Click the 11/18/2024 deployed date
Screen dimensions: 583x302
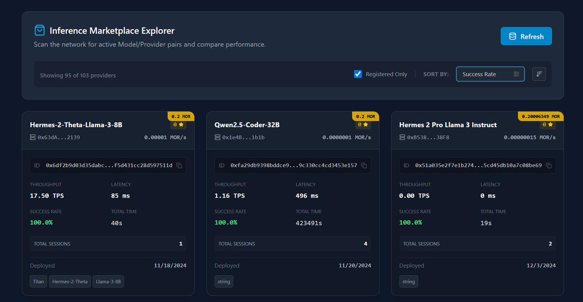(x=170, y=266)
